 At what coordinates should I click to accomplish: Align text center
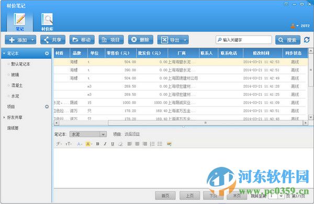click(x=137, y=144)
